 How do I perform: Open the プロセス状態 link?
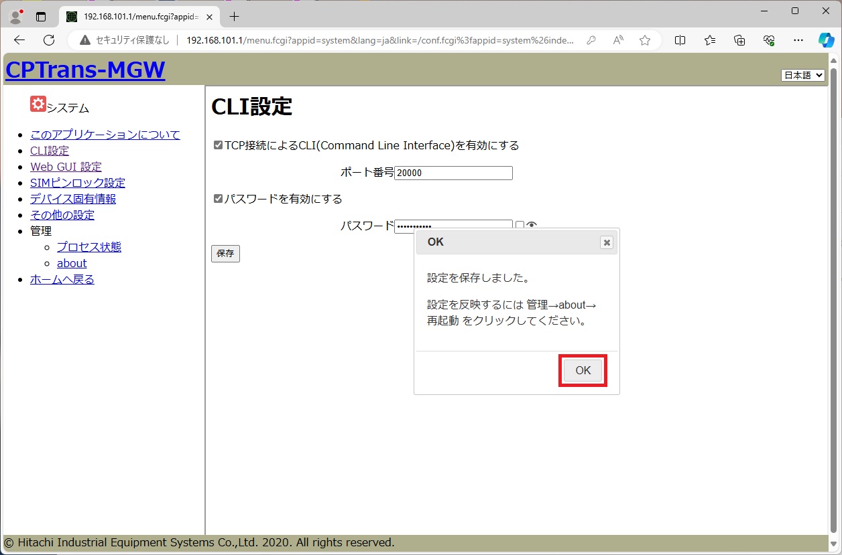click(89, 247)
